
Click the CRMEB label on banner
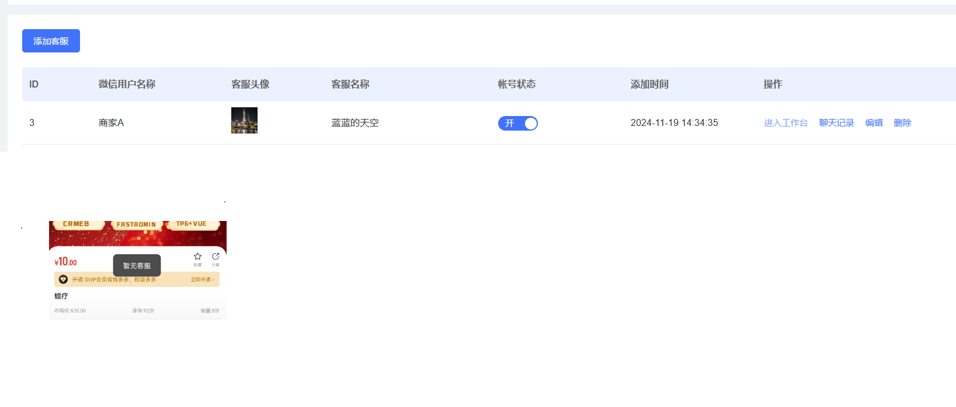[x=76, y=224]
